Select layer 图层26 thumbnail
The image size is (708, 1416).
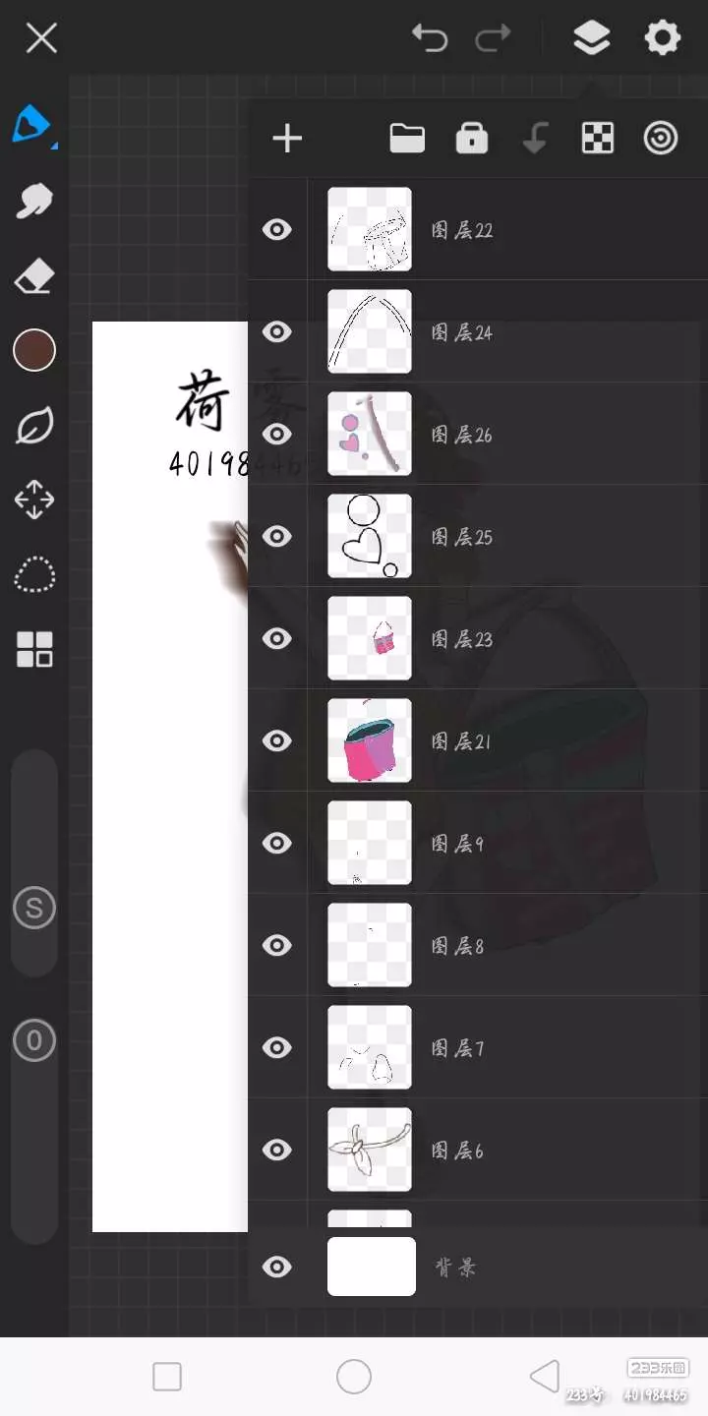pyautogui.click(x=370, y=434)
